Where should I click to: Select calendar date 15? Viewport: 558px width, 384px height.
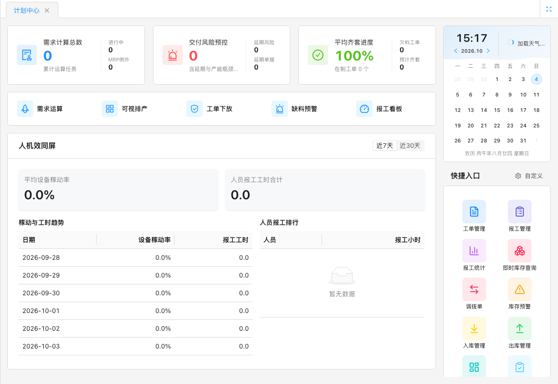click(x=497, y=110)
